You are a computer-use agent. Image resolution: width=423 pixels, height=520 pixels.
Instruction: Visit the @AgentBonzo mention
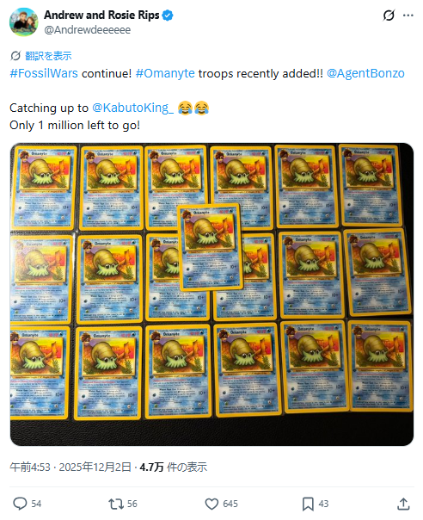coord(365,73)
